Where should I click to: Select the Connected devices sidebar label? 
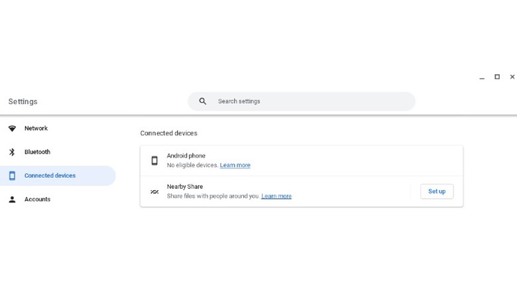point(50,175)
